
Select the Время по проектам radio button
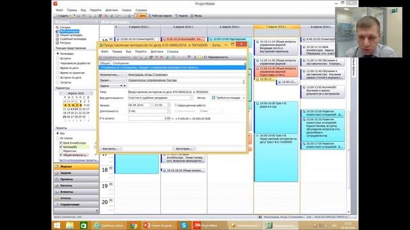[58, 73]
